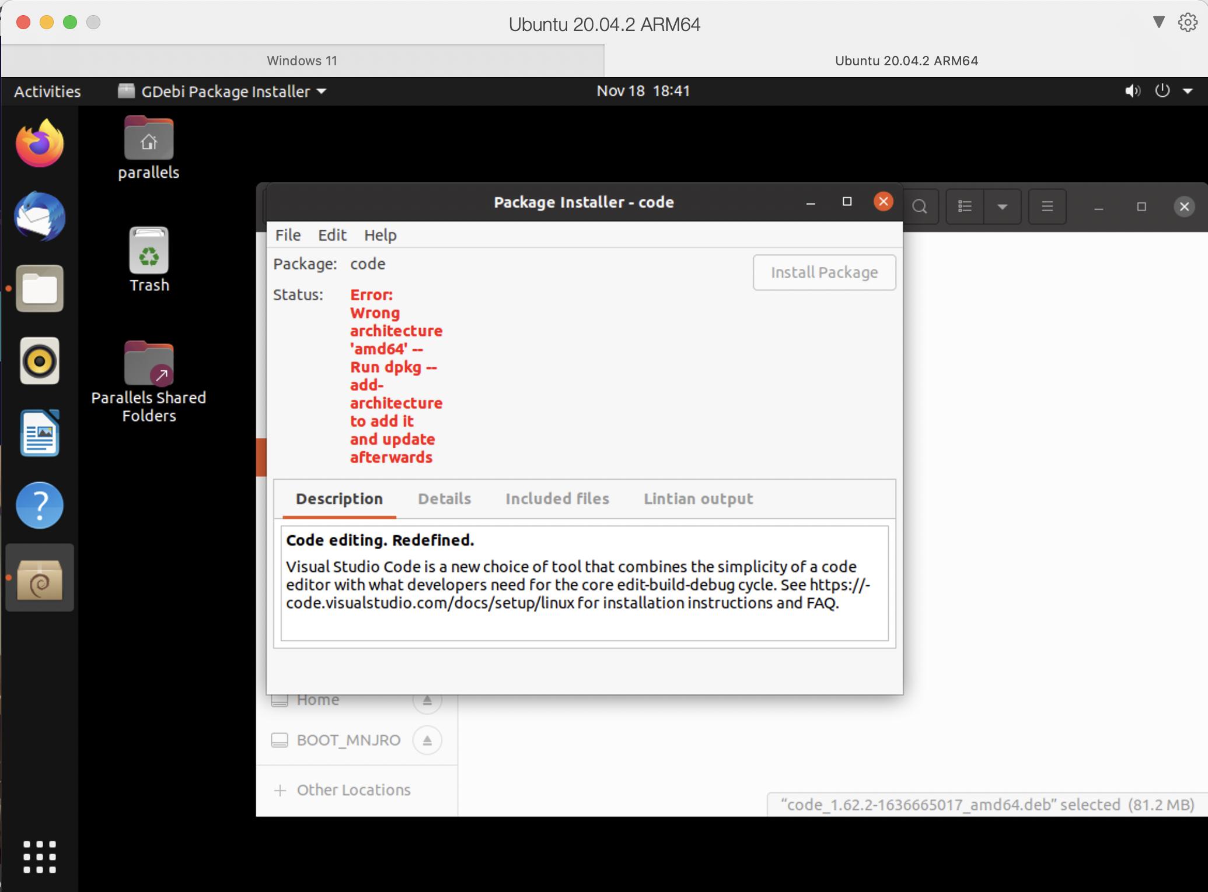Expand system power menu arrow
1208x892 pixels.
1188,91
